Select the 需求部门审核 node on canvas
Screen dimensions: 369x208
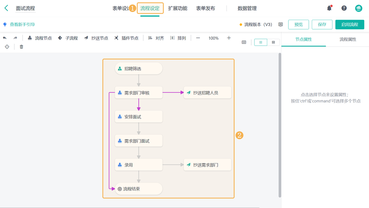coord(139,93)
